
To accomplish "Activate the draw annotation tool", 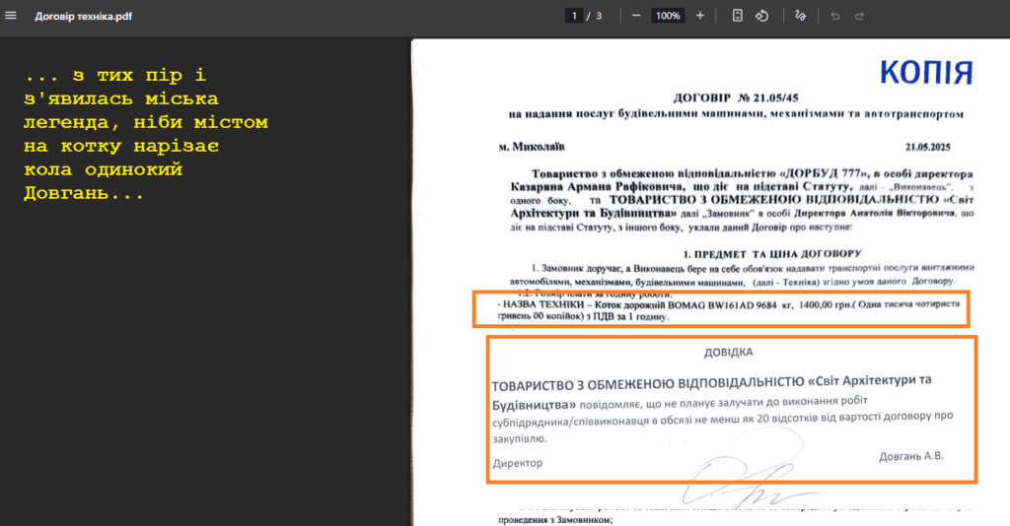I will (x=800, y=16).
